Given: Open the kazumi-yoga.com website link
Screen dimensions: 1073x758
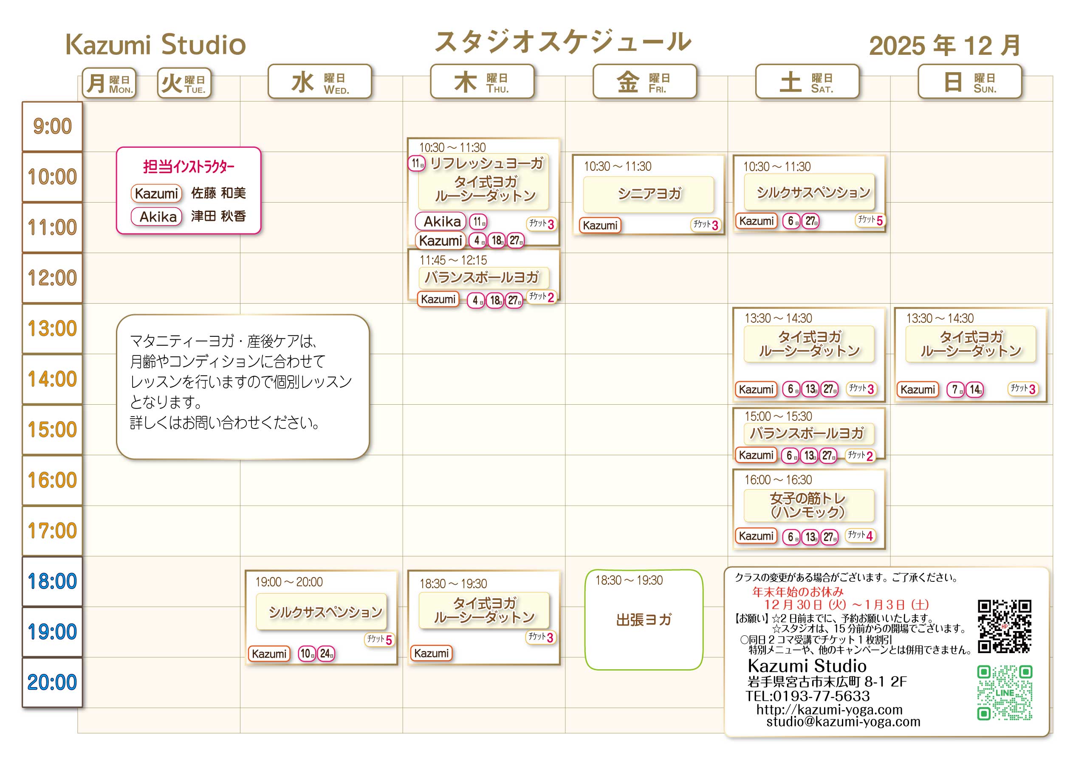Looking at the screenshot, I should pos(829,710).
